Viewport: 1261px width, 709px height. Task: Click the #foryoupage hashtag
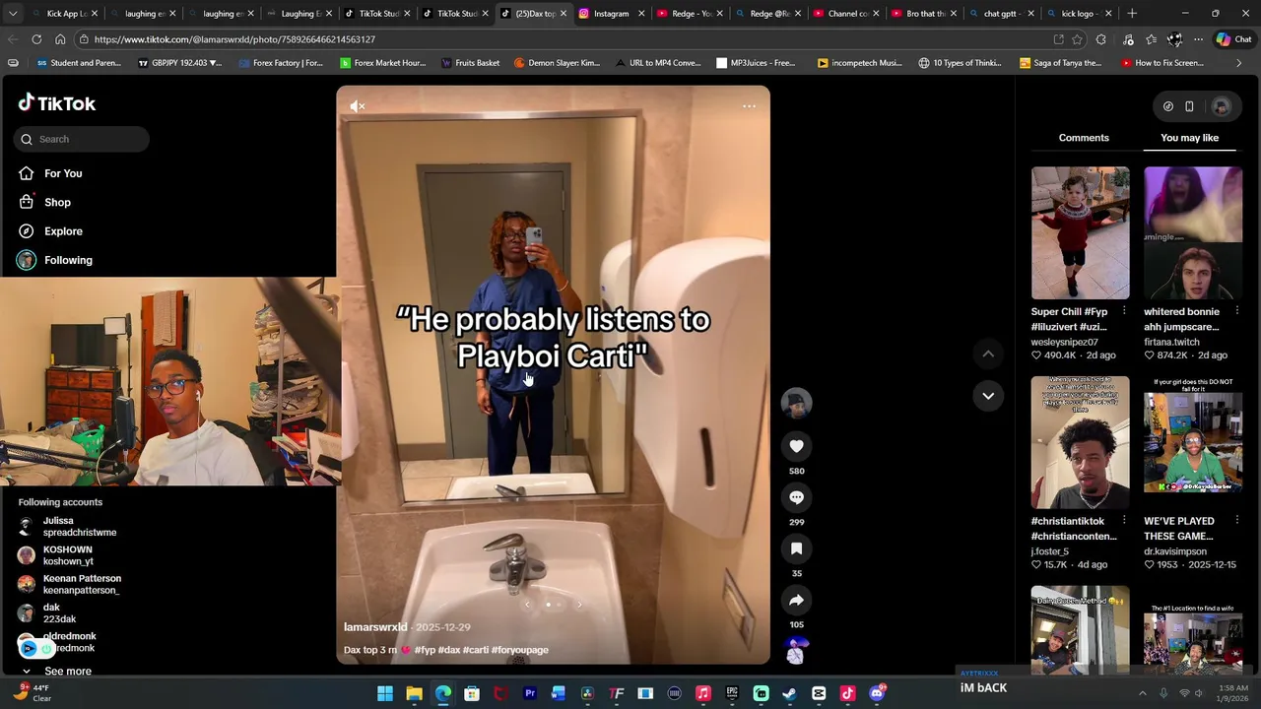pos(520,650)
